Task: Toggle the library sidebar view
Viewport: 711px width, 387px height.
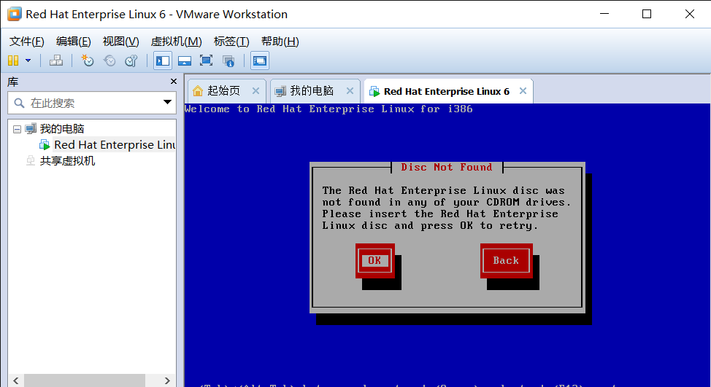Action: pos(162,60)
